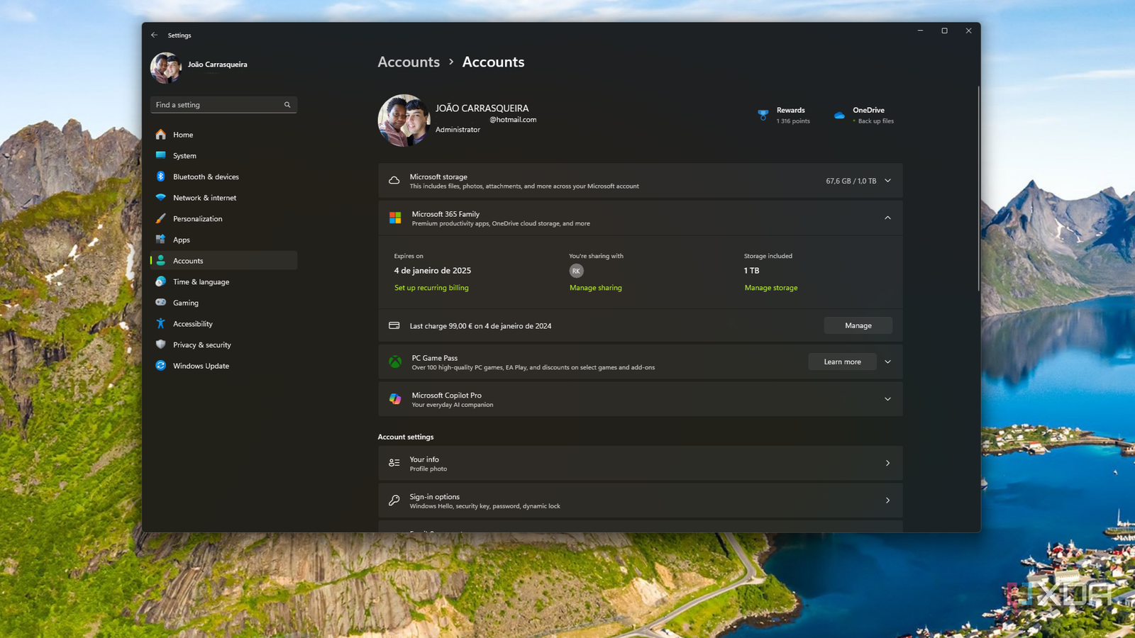Click the Windows Update refresh icon
The height and width of the screenshot is (638, 1135).
pyautogui.click(x=161, y=366)
